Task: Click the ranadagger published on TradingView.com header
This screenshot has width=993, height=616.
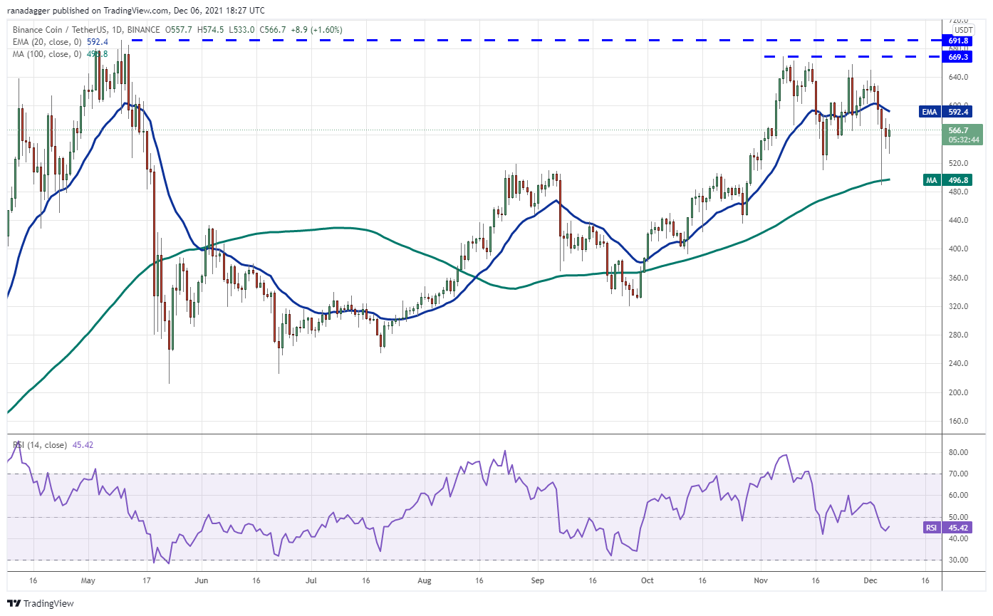Action: 135,11
